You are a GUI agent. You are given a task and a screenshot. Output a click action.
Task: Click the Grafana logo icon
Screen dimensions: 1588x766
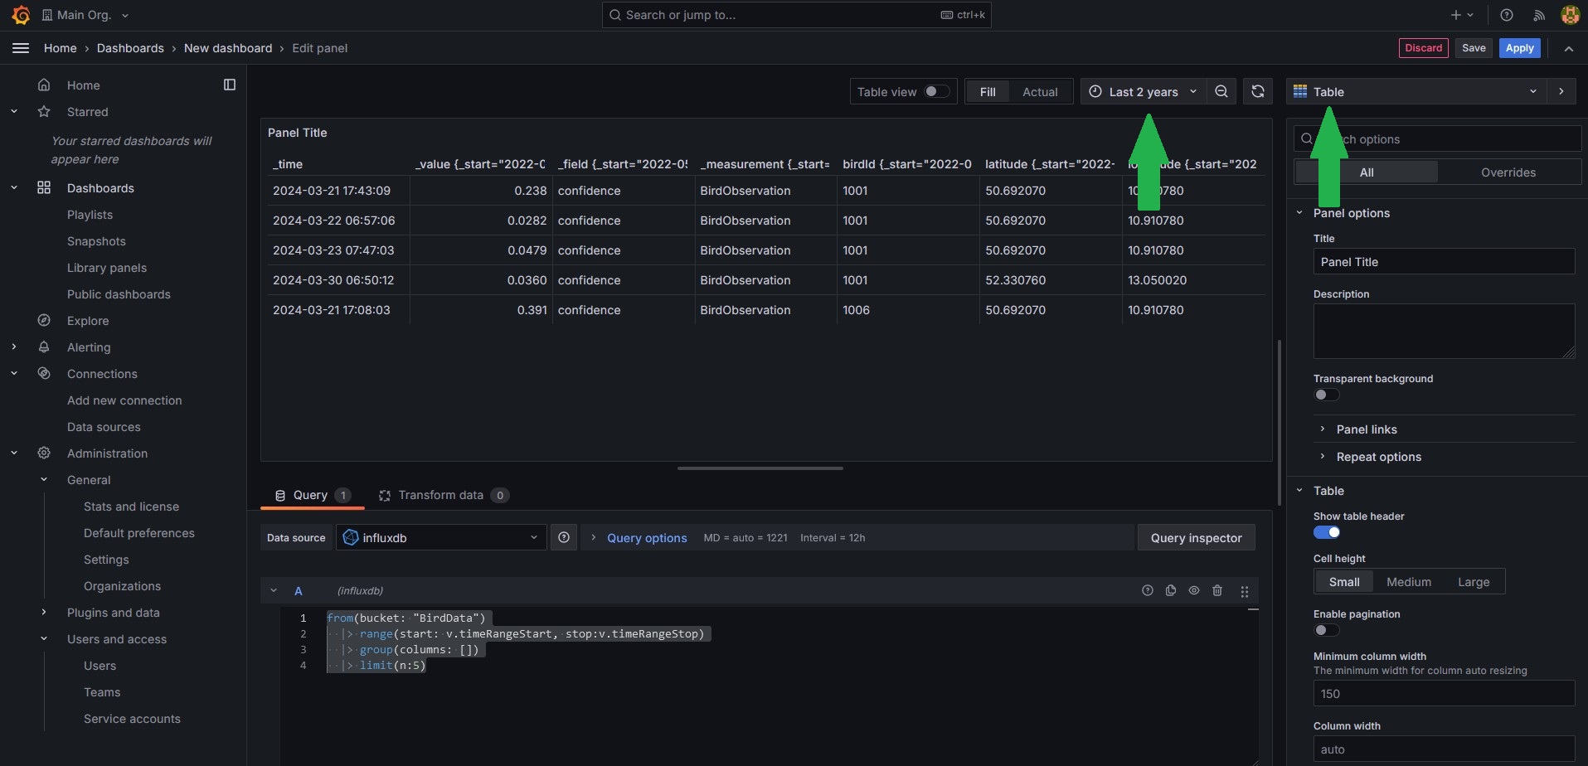click(x=21, y=15)
